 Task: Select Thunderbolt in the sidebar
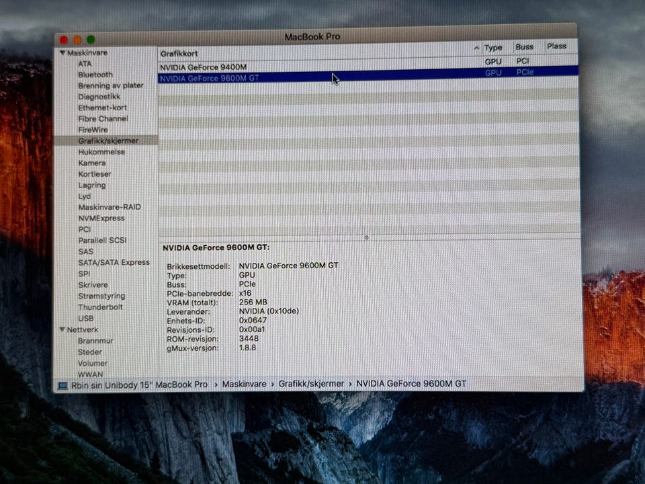(x=100, y=307)
